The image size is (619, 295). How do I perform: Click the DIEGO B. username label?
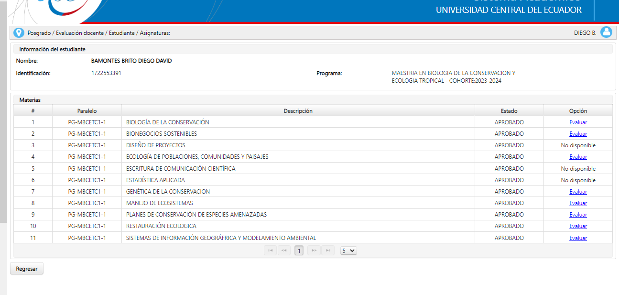[x=585, y=33]
